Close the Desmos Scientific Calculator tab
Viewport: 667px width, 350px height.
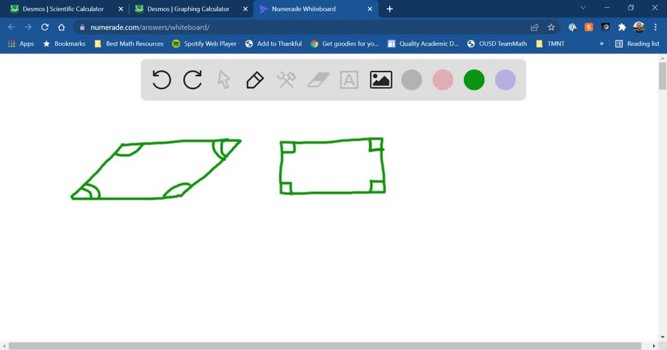(121, 9)
